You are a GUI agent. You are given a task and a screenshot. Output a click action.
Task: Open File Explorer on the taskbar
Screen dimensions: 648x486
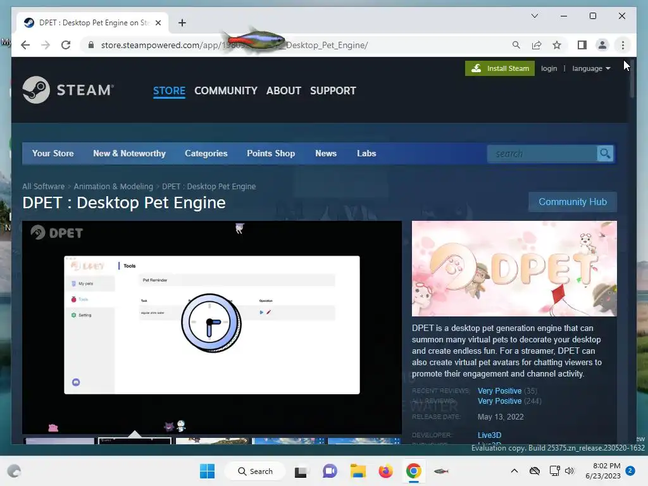click(x=358, y=471)
